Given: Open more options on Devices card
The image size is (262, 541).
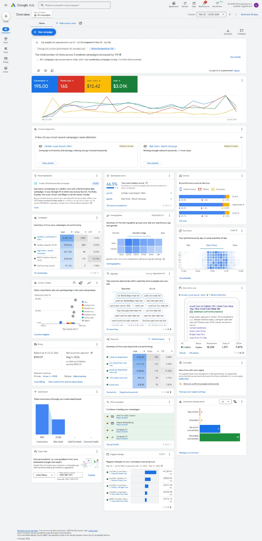Looking at the screenshot, I should 242,176.
